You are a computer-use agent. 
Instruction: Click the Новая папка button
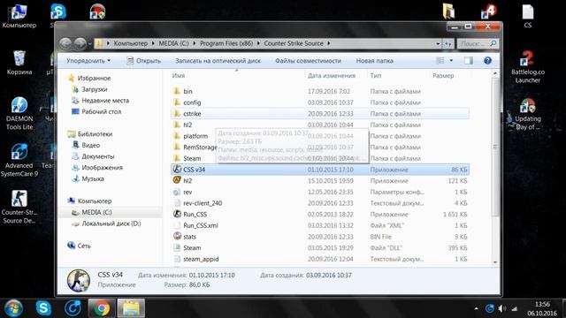pyautogui.click(x=374, y=61)
